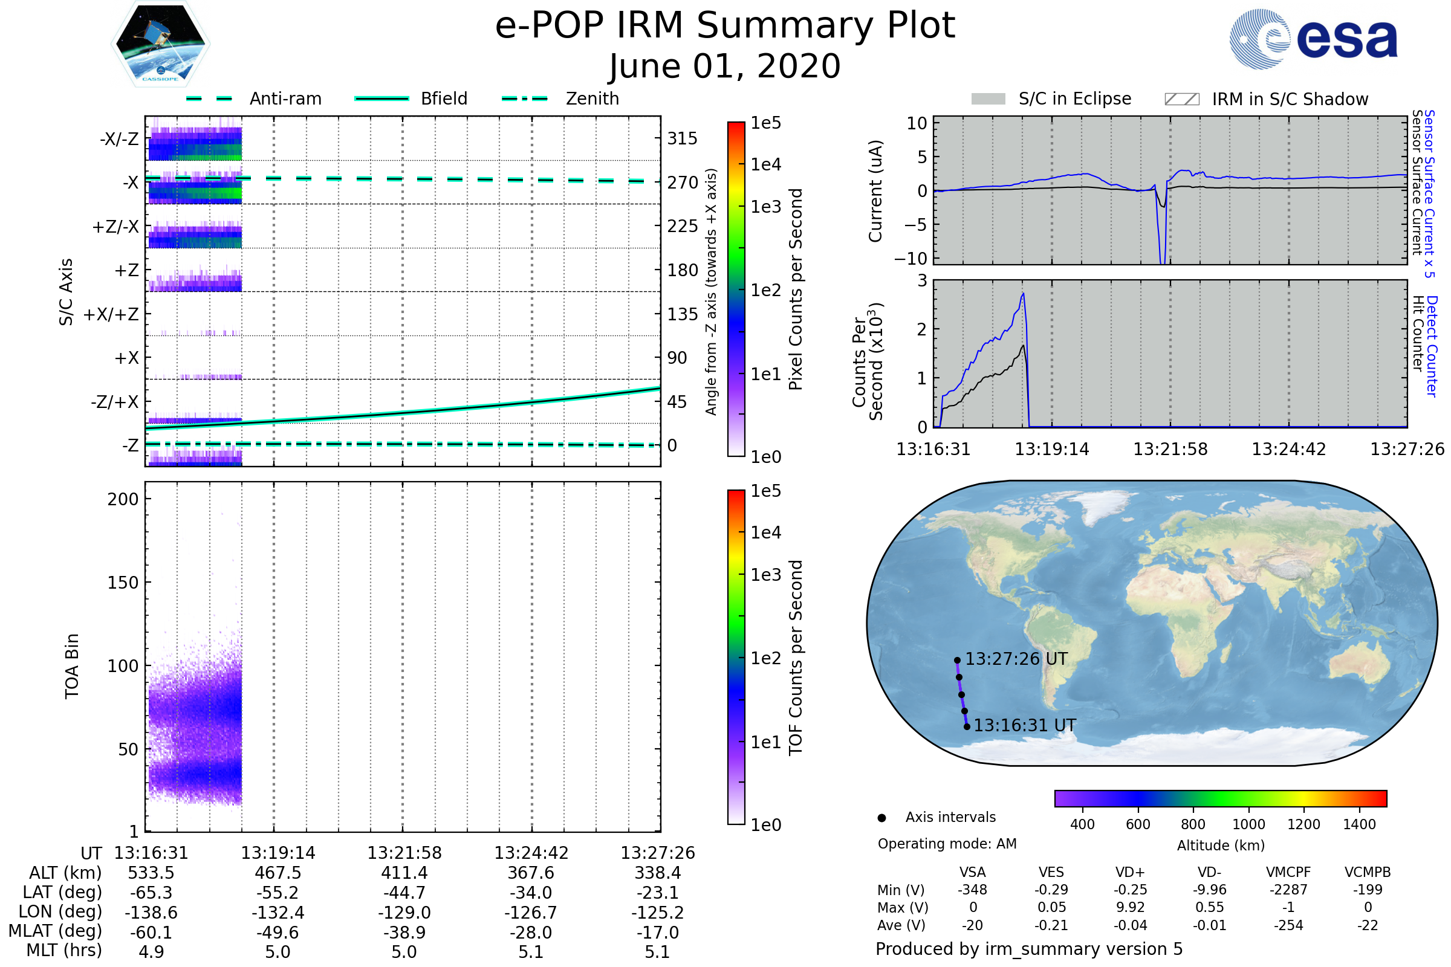Click the e-POP IRM Summary Plot title
The width and height of the screenshot is (1451, 967).
(725, 26)
